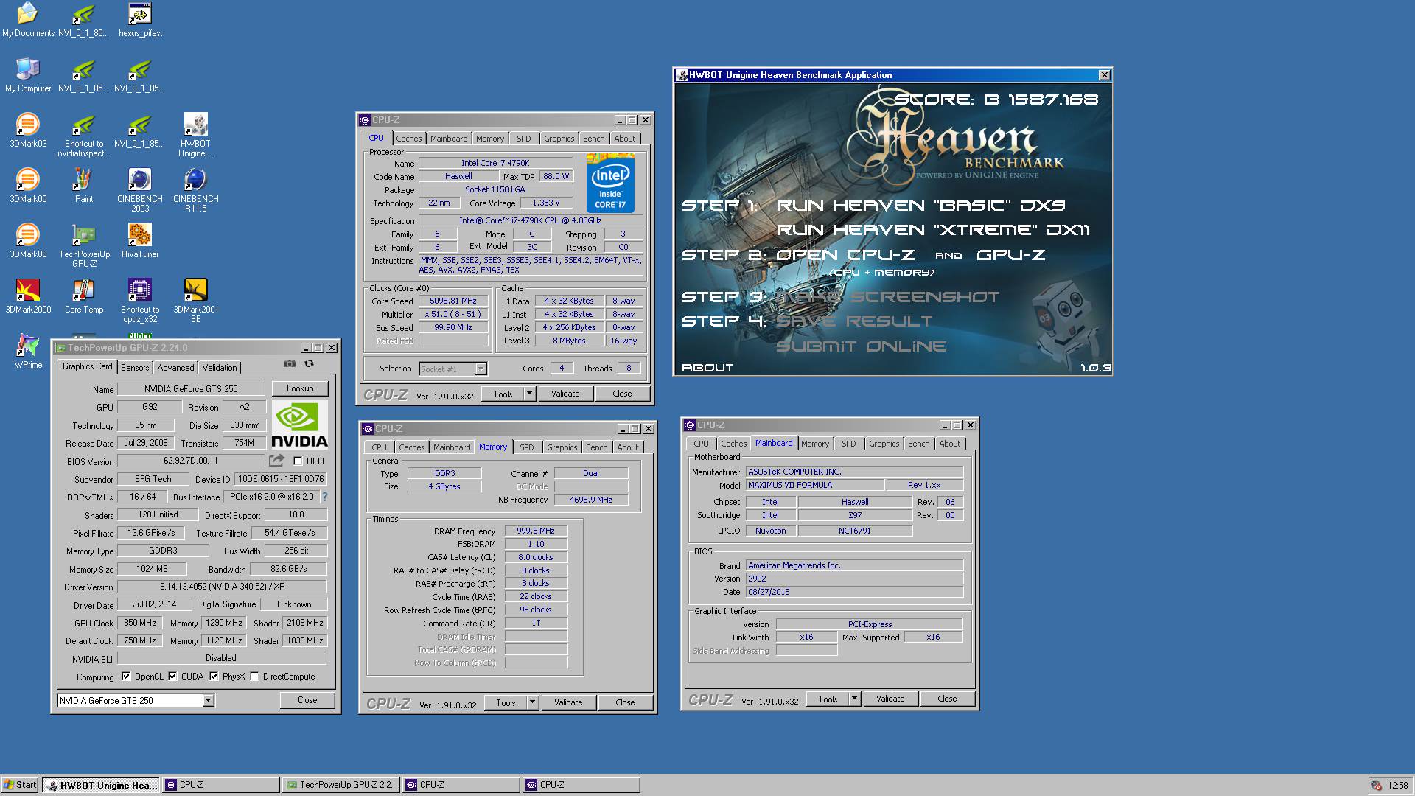Screen dimensions: 1415x796
Task: Open WPrime desktop icon
Action: coord(28,352)
